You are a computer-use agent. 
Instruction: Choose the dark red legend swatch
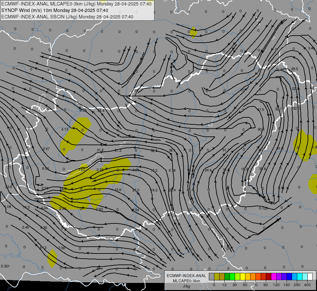click(269, 277)
